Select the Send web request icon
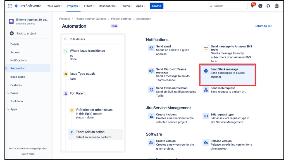The width and height of the screenshot is (286, 161). 206,90
